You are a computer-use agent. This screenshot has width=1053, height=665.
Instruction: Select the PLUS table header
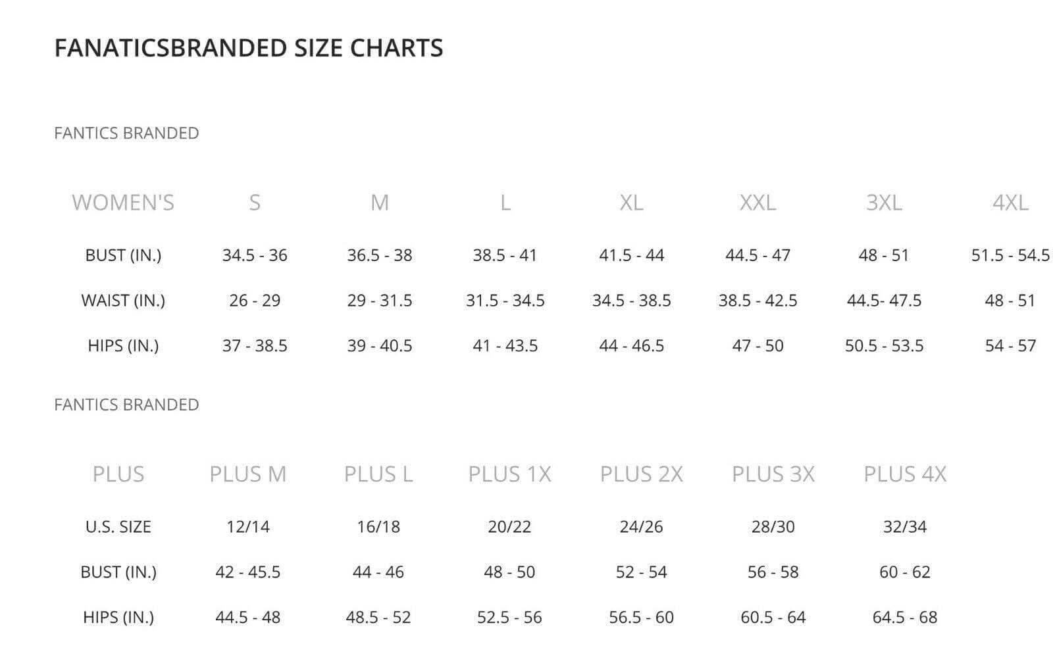(118, 474)
